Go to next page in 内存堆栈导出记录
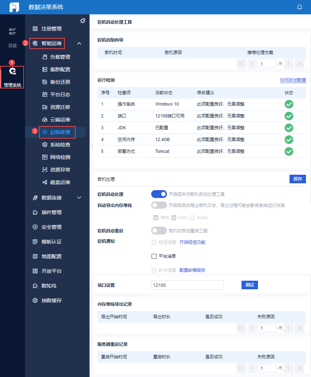 [x=288, y=328]
